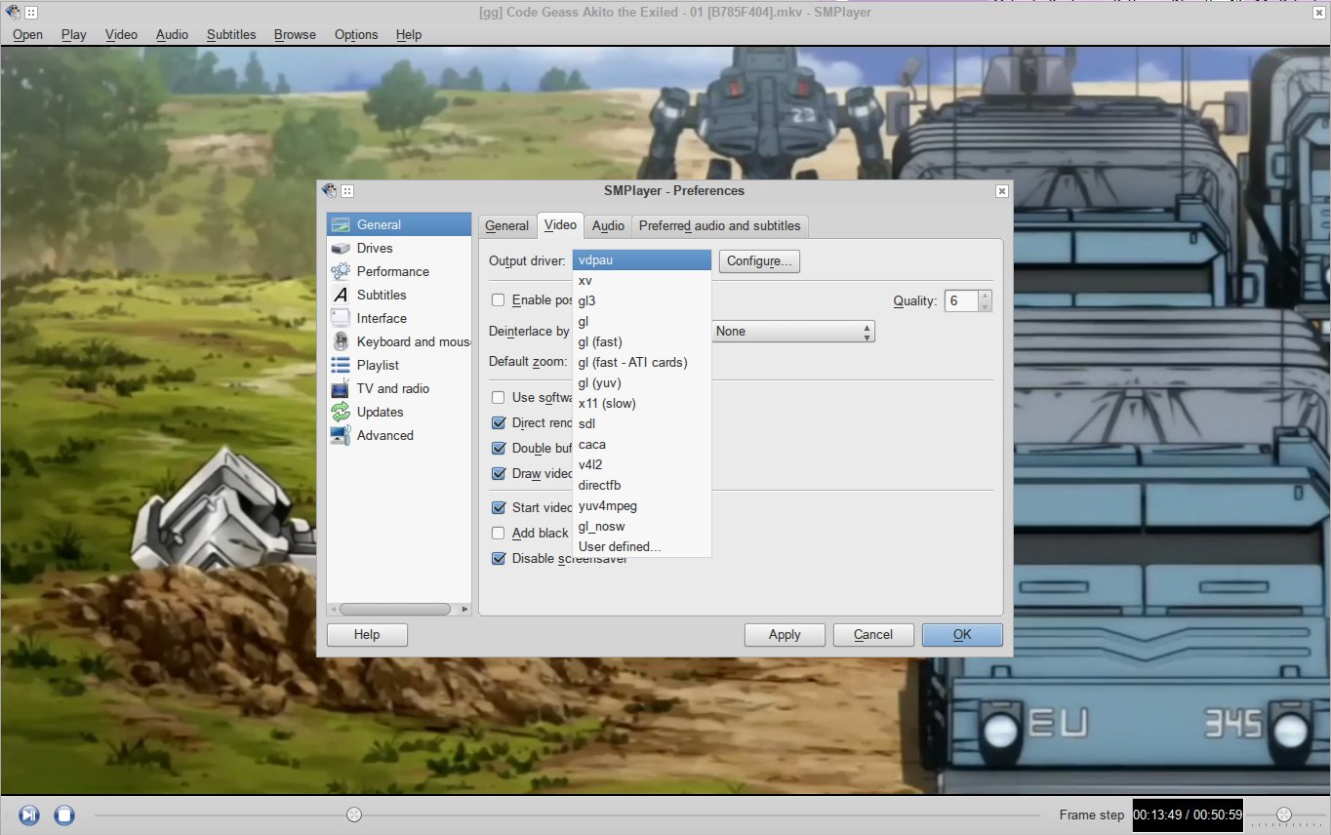Select gl (fast - ATI cards) driver
The image size is (1331, 835).
[x=642, y=363]
